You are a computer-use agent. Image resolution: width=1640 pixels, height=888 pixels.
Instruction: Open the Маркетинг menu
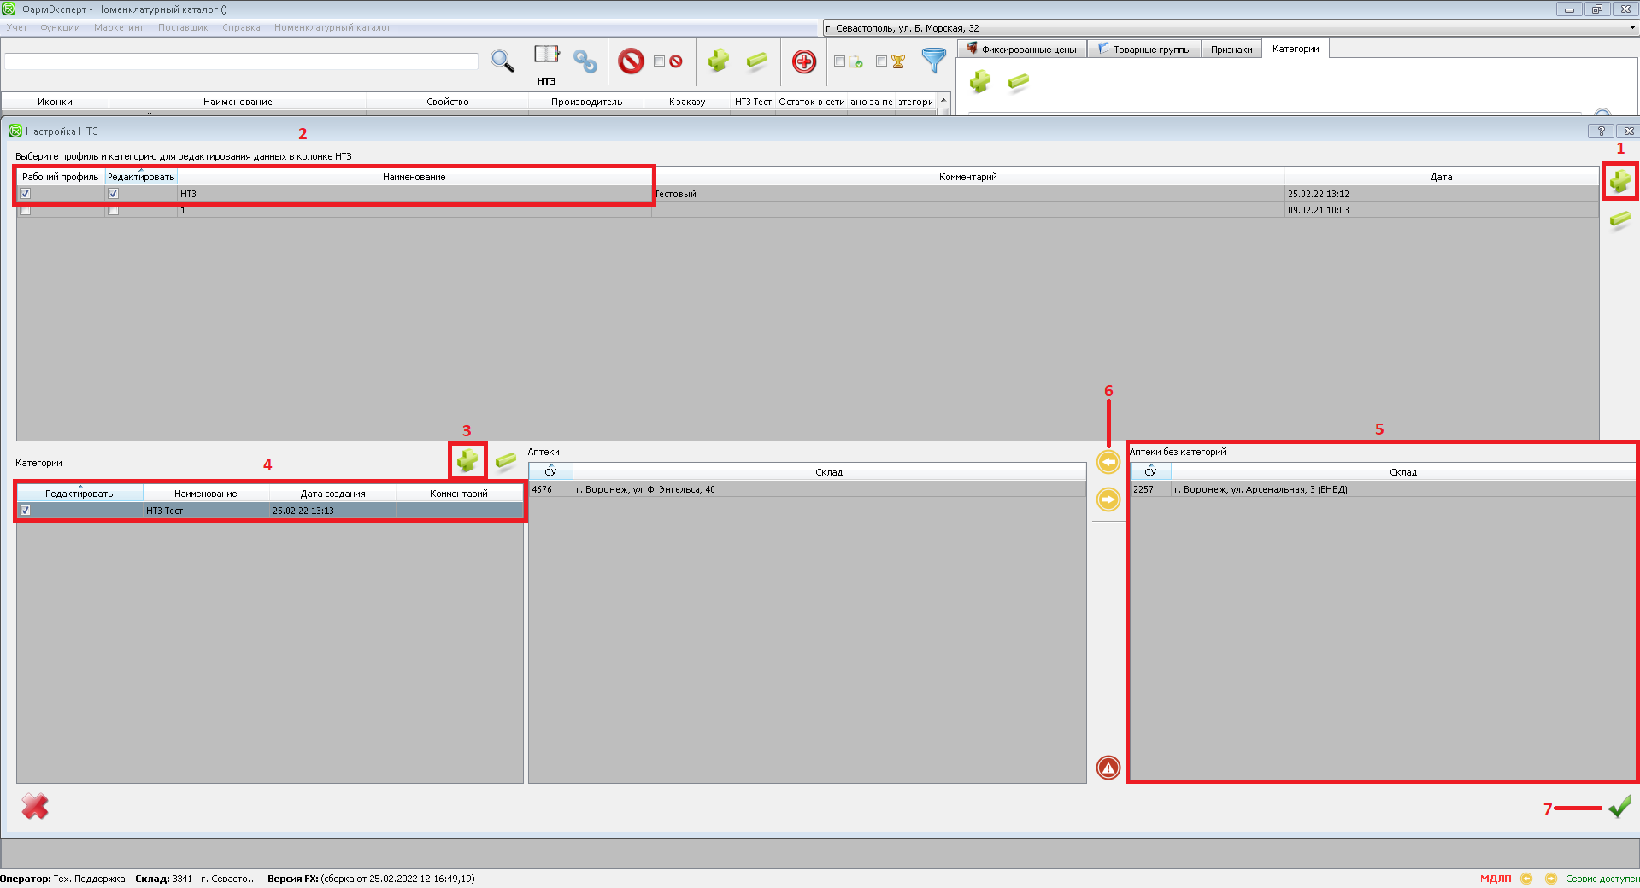[x=119, y=27]
